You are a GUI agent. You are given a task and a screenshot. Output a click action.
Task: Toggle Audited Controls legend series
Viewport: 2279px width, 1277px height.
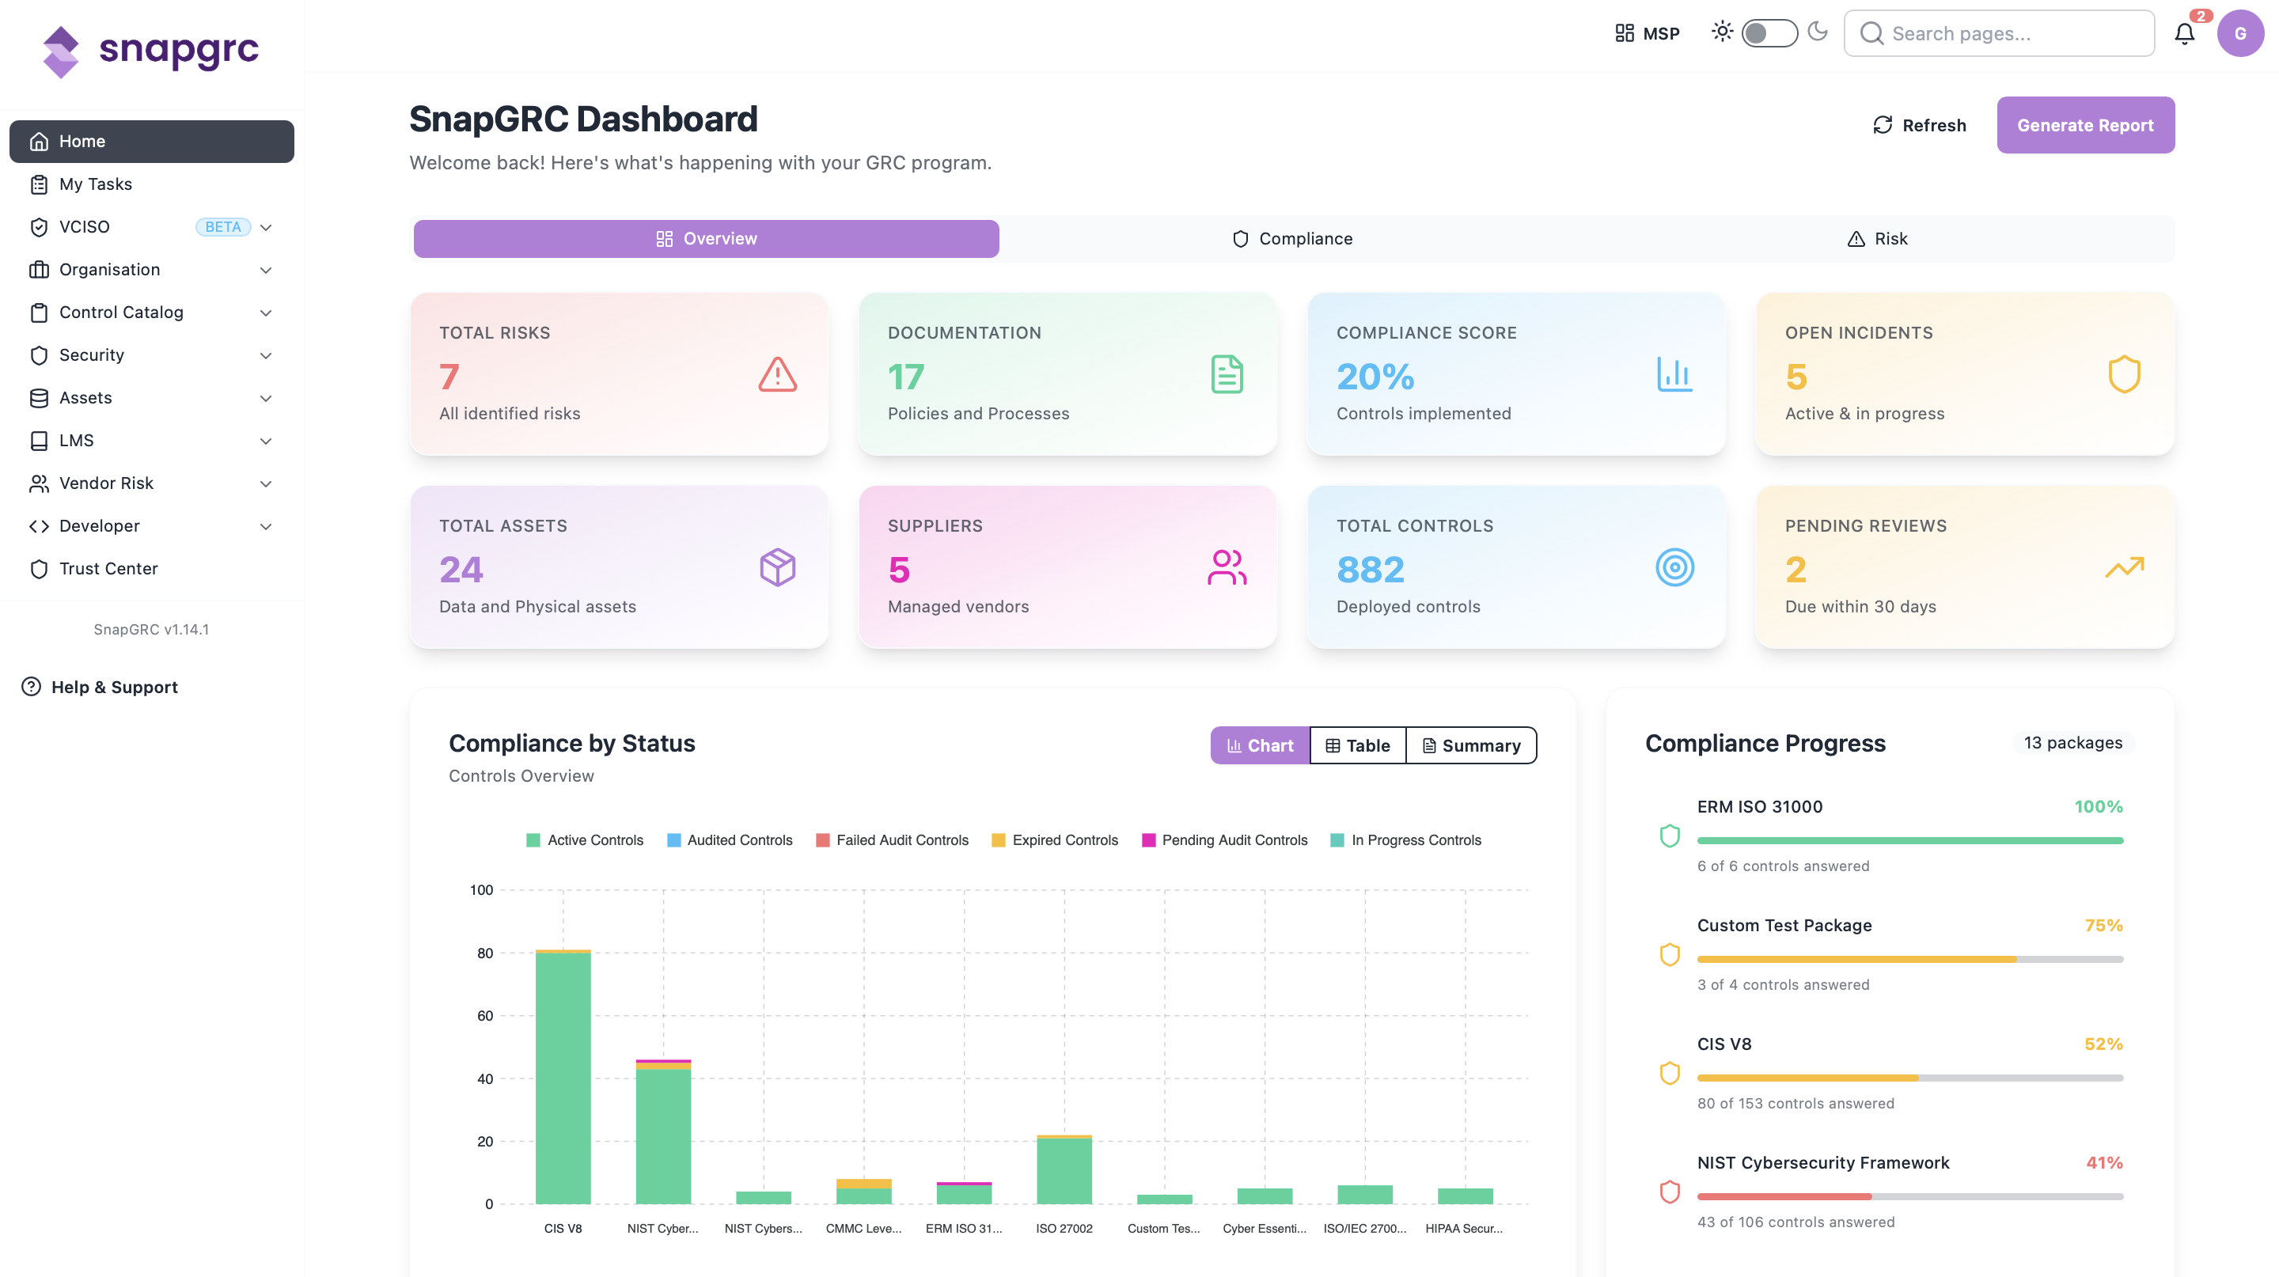[729, 840]
